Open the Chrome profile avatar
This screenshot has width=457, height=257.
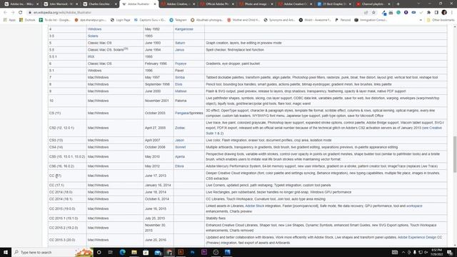(x=444, y=13)
